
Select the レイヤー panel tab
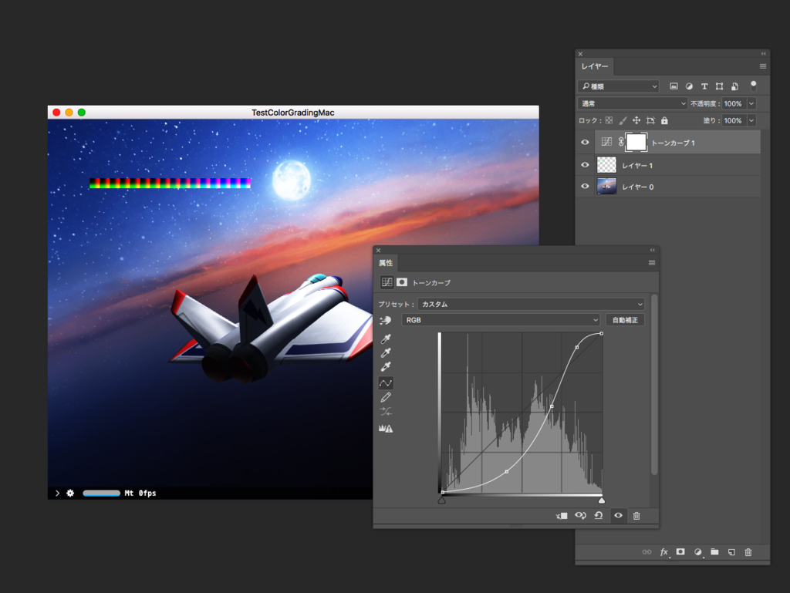(x=595, y=66)
